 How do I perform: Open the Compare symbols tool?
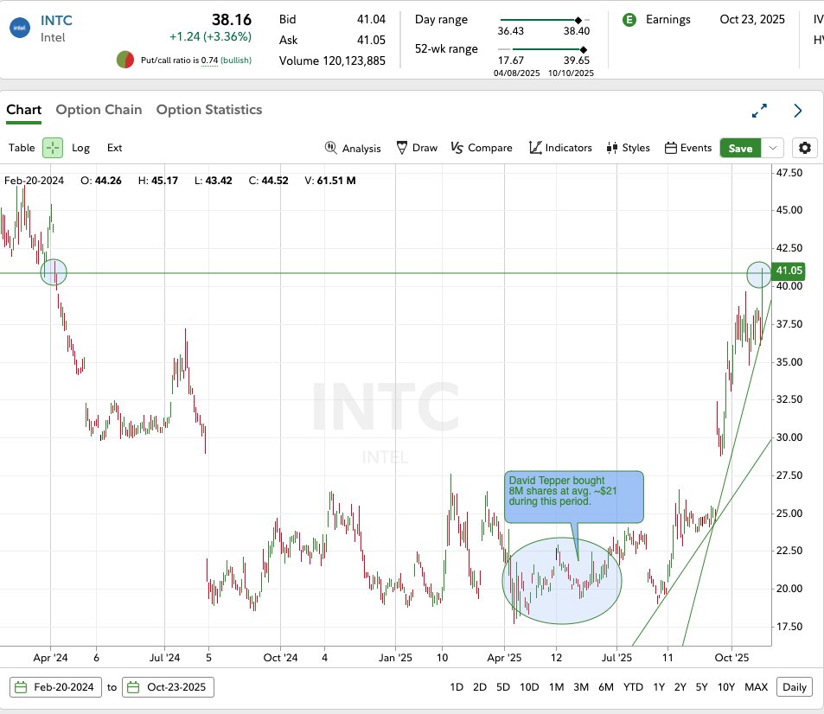(482, 148)
